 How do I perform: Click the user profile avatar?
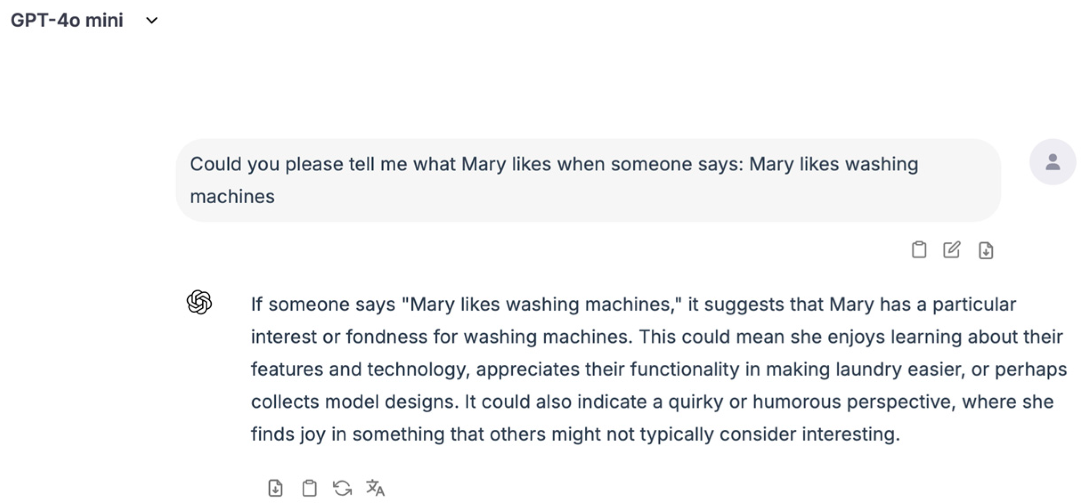[1052, 162]
